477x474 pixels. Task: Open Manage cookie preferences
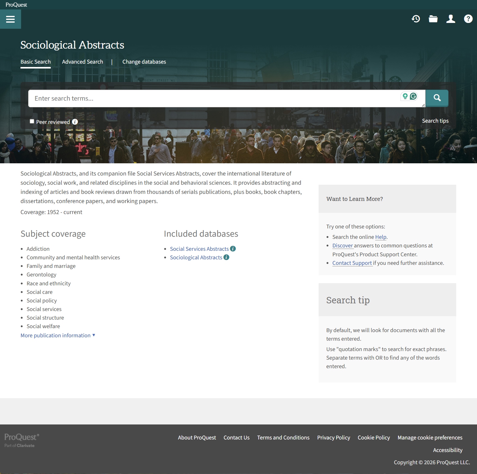430,438
